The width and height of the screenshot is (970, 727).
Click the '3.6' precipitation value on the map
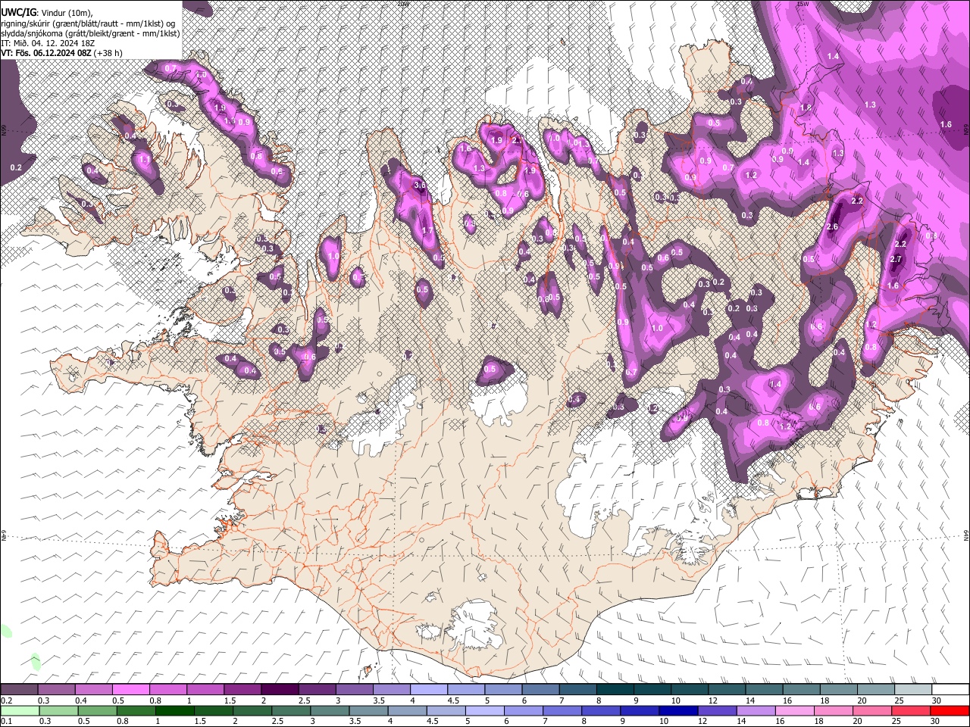[421, 185]
